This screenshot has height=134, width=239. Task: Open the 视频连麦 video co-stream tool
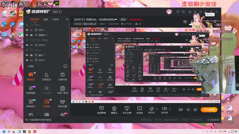[31, 90]
